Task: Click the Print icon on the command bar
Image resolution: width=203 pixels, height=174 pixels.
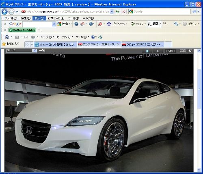Action: pyautogui.click(x=33, y=37)
